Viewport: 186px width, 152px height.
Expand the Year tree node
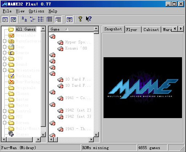click(4, 47)
